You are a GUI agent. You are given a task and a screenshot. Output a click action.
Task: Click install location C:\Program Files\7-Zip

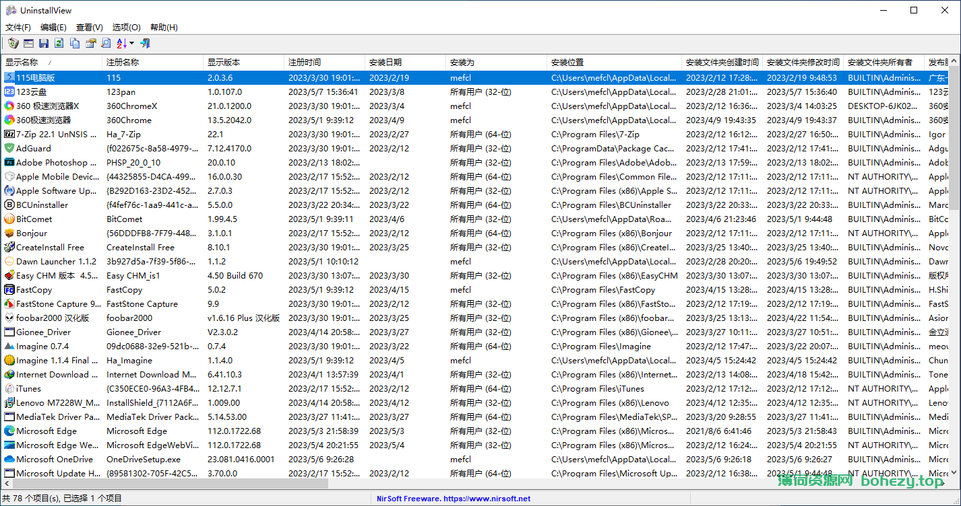pos(595,134)
